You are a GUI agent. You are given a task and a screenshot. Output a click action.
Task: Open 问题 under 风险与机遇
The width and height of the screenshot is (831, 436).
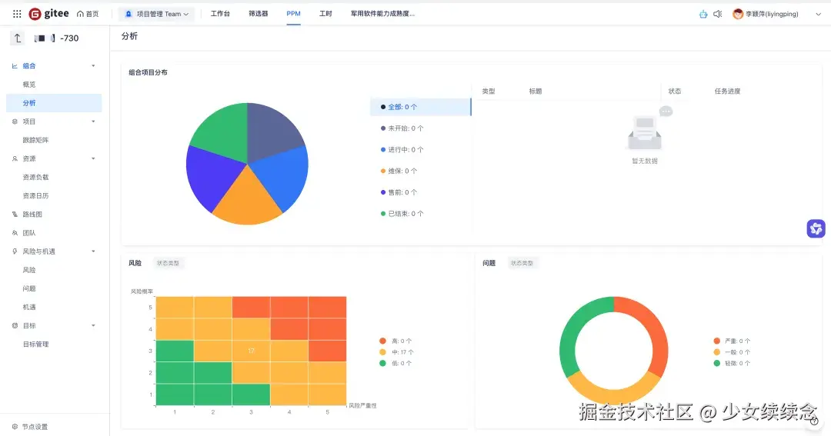(29, 288)
